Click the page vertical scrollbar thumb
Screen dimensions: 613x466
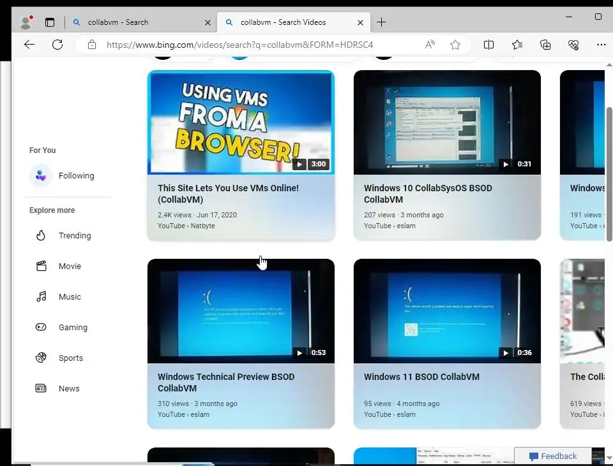pyautogui.click(x=609, y=174)
